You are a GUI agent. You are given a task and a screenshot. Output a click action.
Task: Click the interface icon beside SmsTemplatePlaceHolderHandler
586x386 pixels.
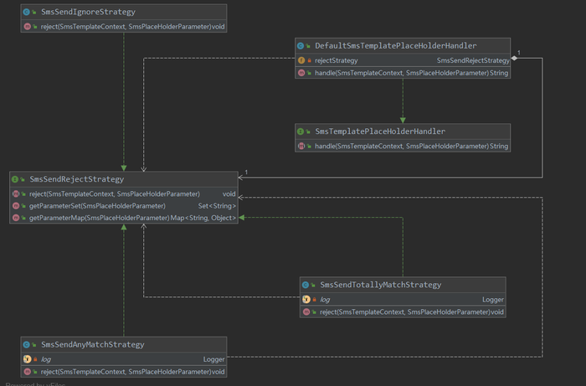[301, 131]
